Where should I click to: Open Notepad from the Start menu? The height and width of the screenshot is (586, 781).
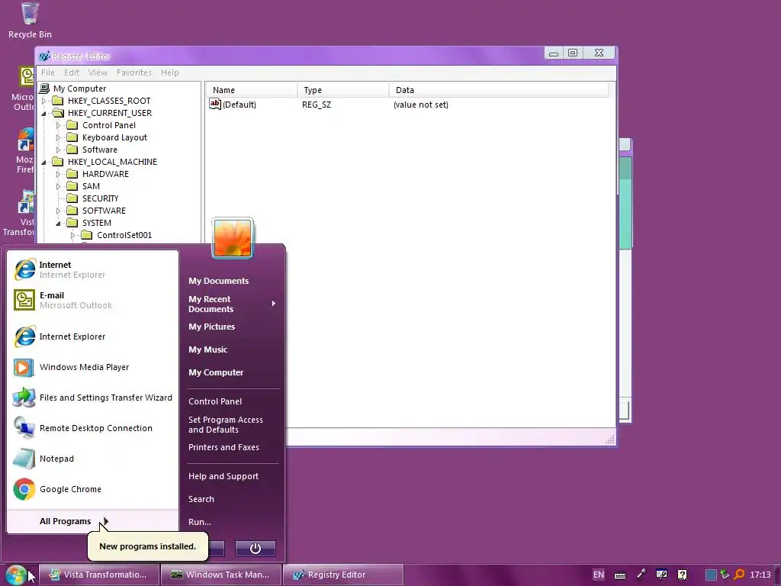[x=43, y=459]
